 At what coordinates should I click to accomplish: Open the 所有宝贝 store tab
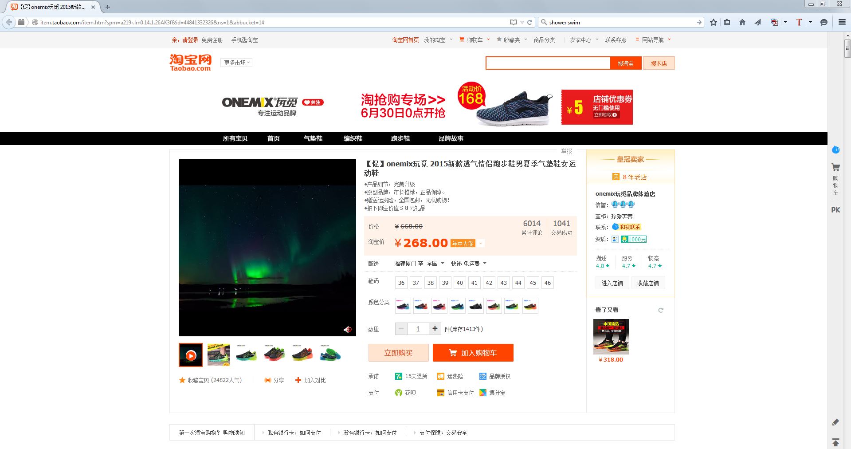pyautogui.click(x=235, y=138)
